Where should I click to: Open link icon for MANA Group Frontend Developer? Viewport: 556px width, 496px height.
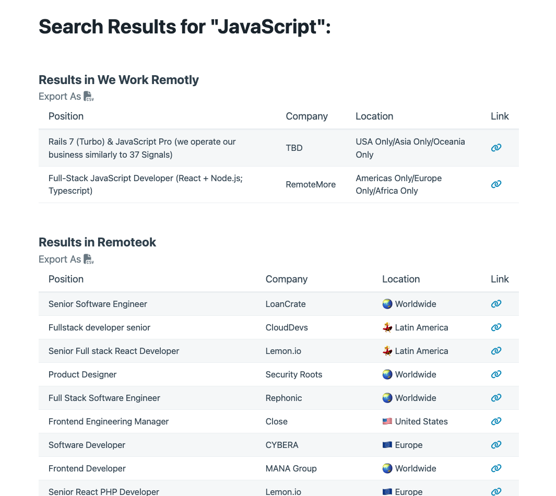click(x=496, y=468)
